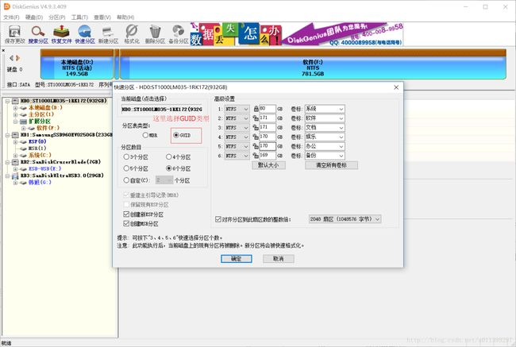Select 主分区(1) in the disk tree
Image resolution: width=516 pixels, height=347 pixels.
[40, 114]
